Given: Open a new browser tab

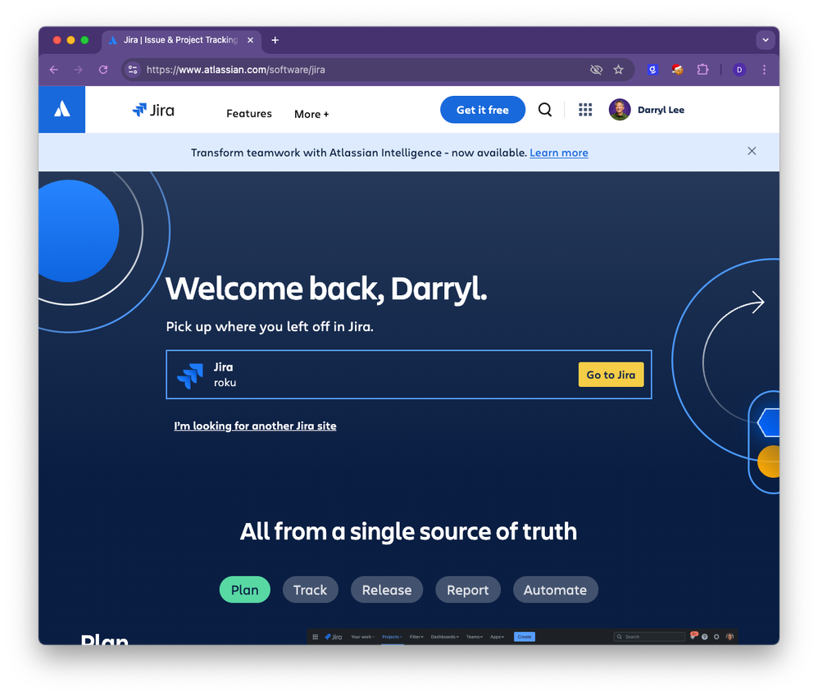Looking at the screenshot, I should coord(275,40).
